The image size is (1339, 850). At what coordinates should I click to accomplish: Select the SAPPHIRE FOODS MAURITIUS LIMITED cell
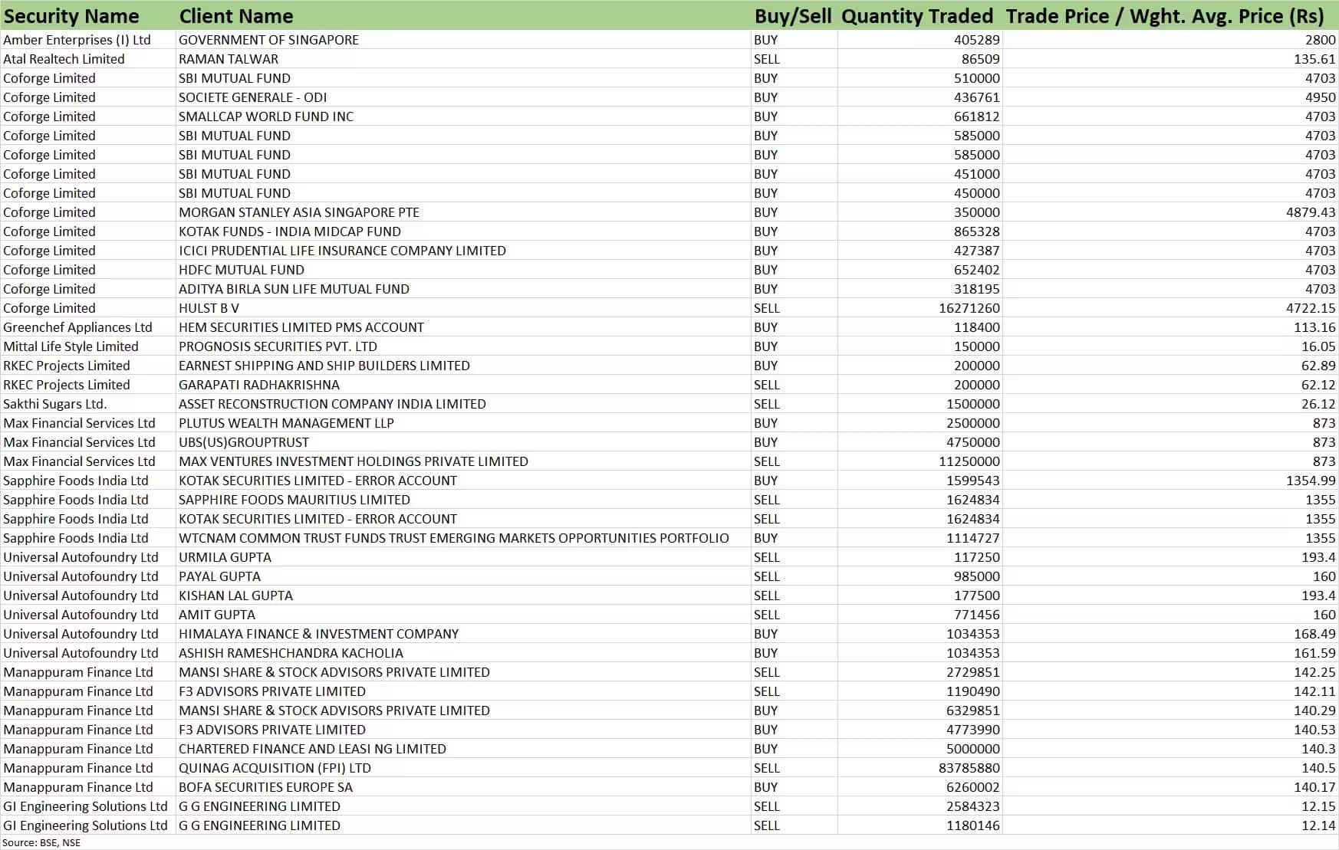tap(294, 500)
